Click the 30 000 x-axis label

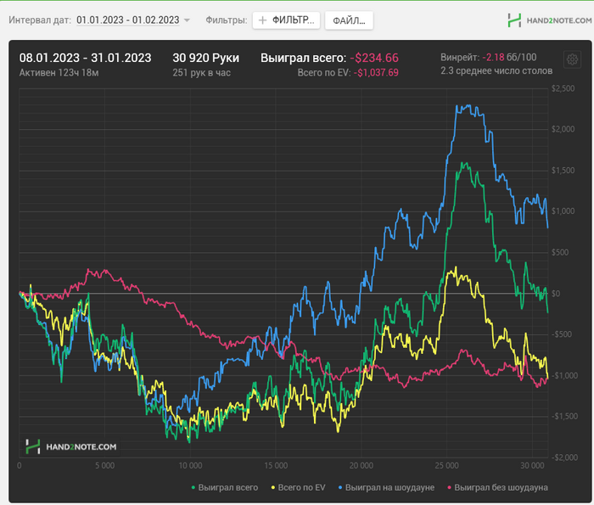[x=532, y=466]
